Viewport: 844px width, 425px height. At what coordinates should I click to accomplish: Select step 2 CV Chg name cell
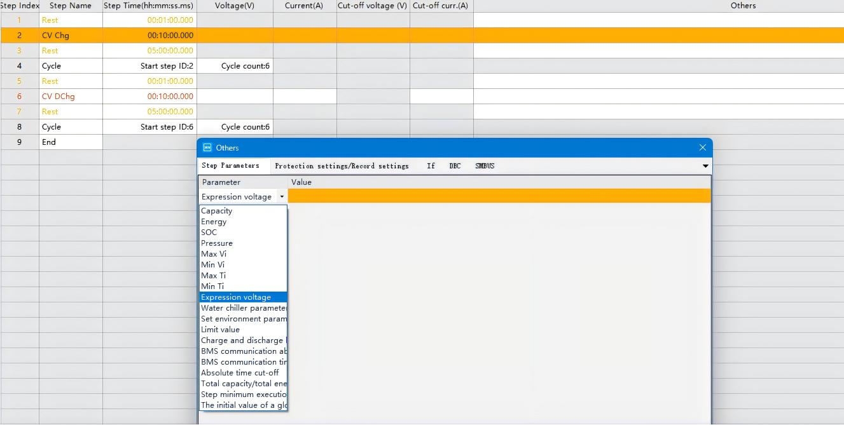pyautogui.click(x=71, y=36)
